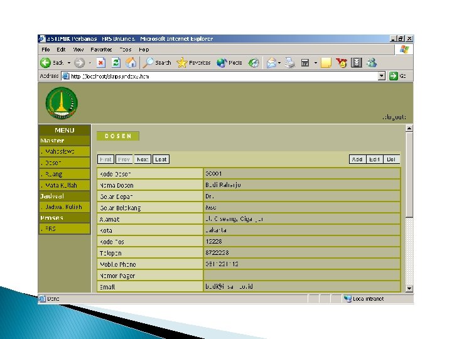Click the Edit record button
The image size is (452, 339).
point(374,159)
